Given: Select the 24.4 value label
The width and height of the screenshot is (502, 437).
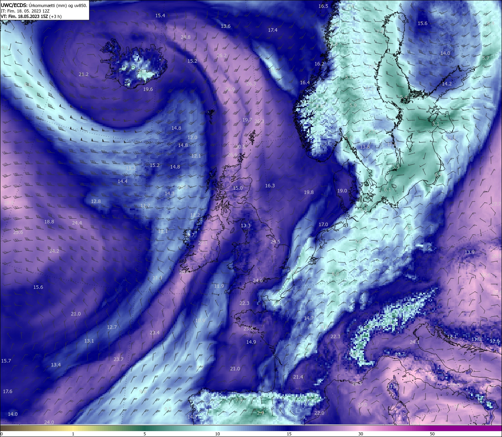Looking at the screenshot, I should click(77, 223).
